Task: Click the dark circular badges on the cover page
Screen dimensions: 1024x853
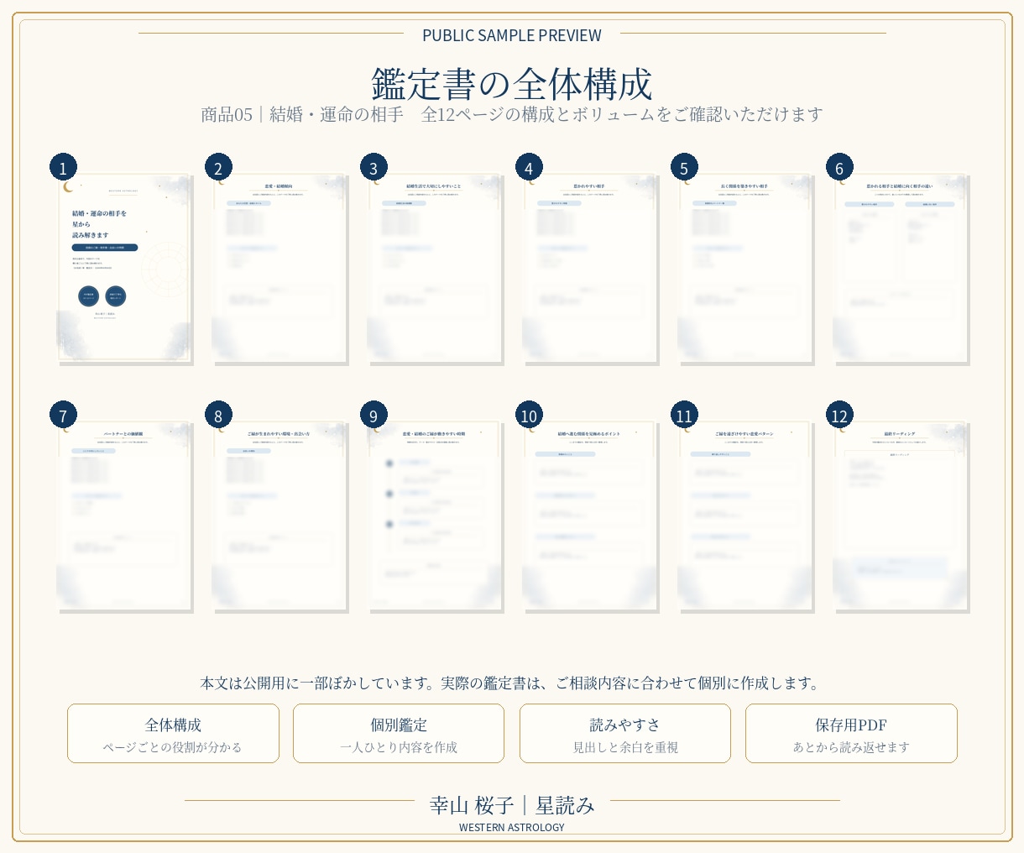Action: pos(102,296)
